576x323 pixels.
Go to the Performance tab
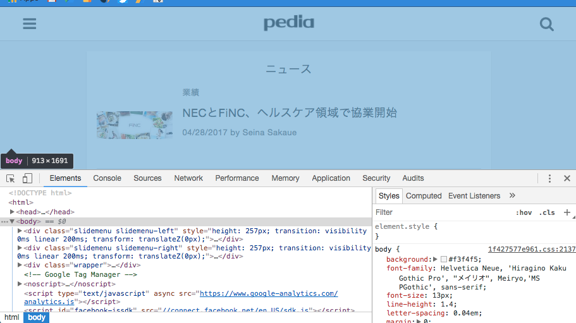(x=237, y=178)
